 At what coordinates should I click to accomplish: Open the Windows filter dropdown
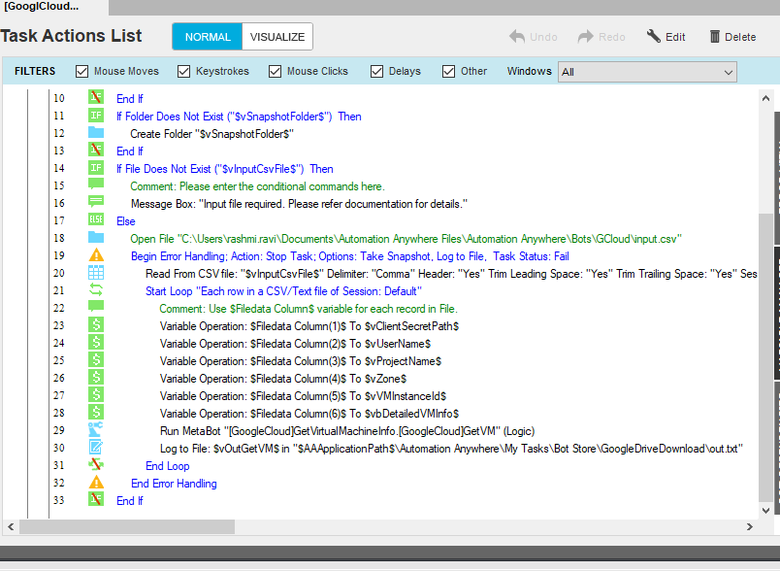point(646,71)
